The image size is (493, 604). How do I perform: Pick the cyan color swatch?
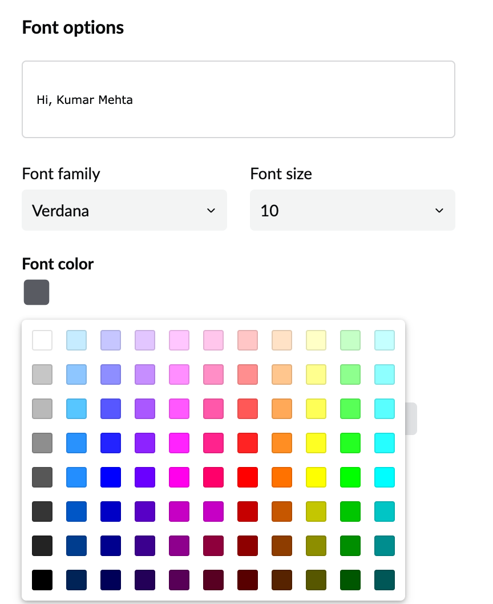(x=385, y=477)
